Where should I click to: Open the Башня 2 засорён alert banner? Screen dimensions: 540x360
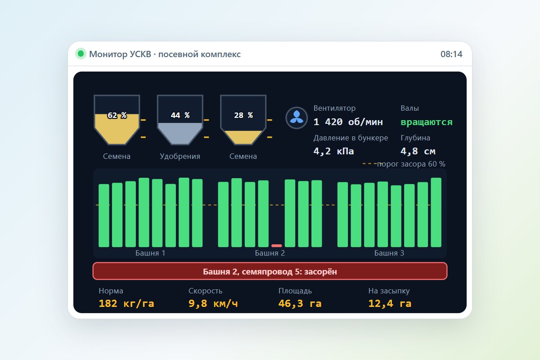tap(270, 271)
